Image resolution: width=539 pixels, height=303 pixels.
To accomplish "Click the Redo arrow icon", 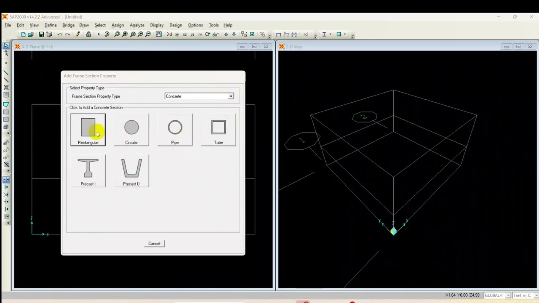I will [67, 34].
